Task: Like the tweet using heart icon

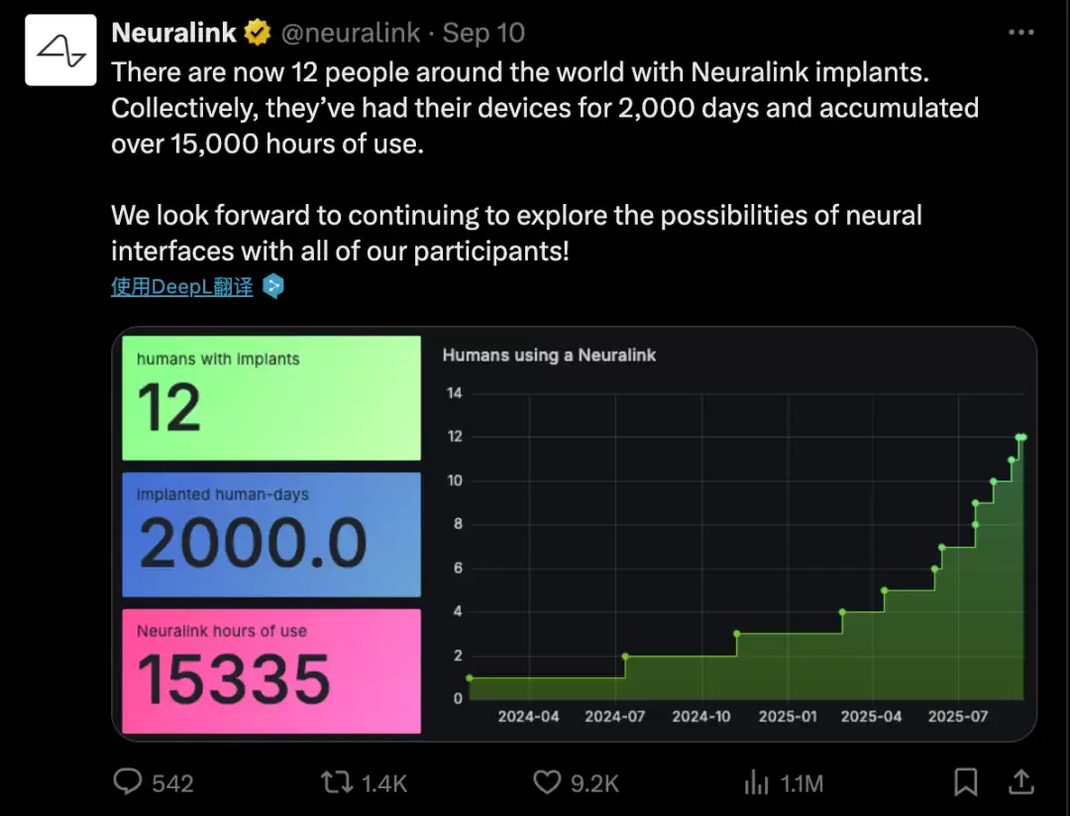Action: coord(547,783)
